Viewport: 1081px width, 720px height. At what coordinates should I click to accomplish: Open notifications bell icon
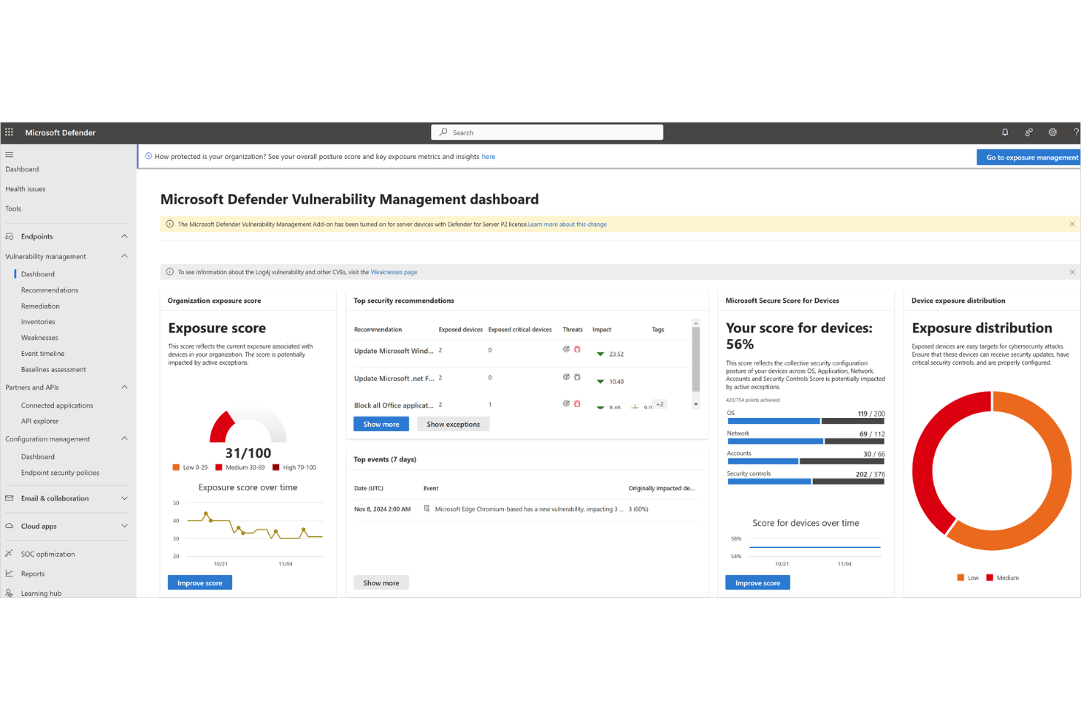[1005, 132]
